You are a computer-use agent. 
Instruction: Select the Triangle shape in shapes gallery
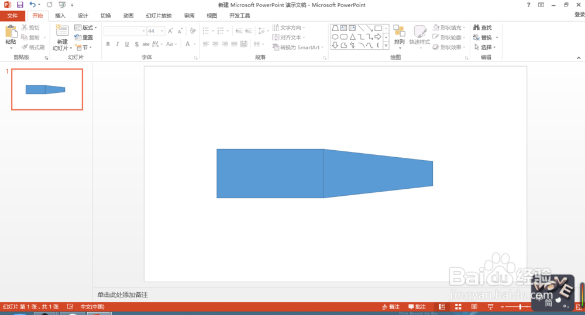352,37
